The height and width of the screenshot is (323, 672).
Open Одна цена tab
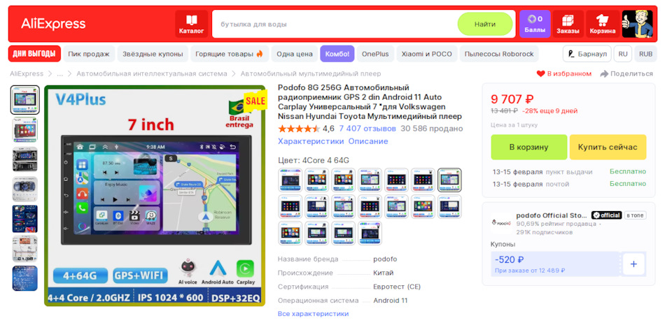294,54
